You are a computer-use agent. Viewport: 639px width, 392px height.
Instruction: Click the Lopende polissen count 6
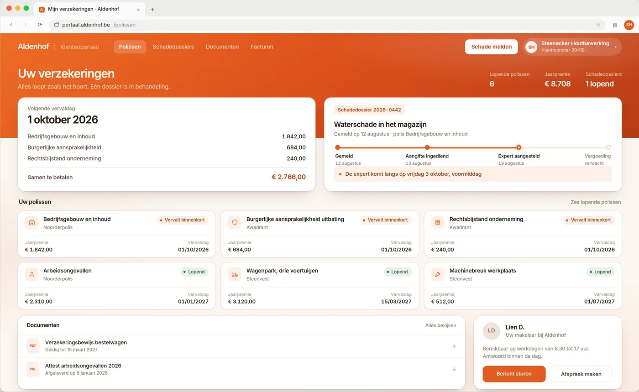(492, 84)
